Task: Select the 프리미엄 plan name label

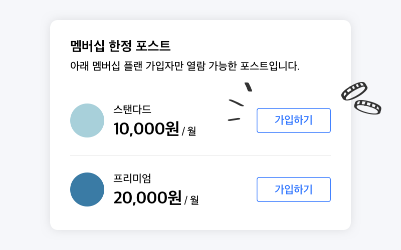Action: 132,178
